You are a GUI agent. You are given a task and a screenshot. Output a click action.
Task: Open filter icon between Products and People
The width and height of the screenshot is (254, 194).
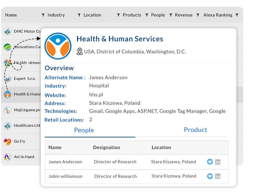[147, 15]
